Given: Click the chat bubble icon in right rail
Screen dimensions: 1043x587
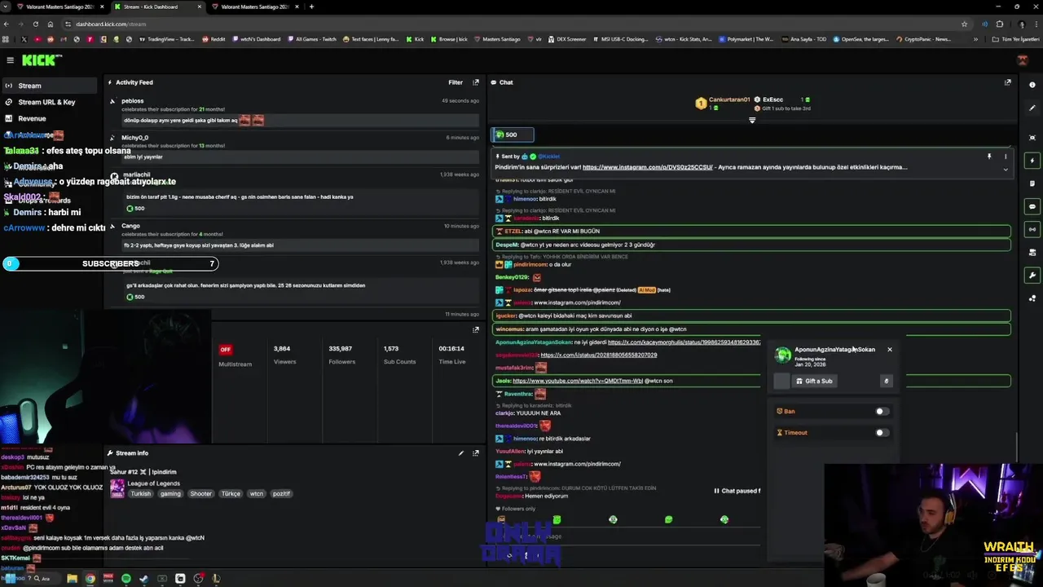Looking at the screenshot, I should click(x=1032, y=206).
